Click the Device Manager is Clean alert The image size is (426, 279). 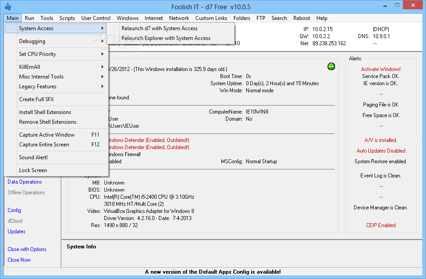381,208
